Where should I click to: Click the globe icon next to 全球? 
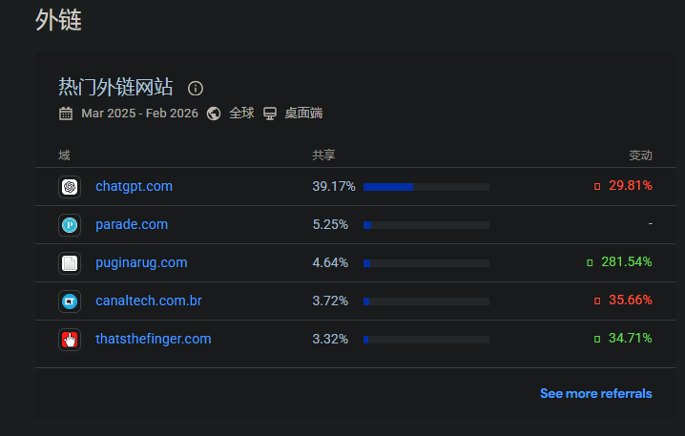214,114
